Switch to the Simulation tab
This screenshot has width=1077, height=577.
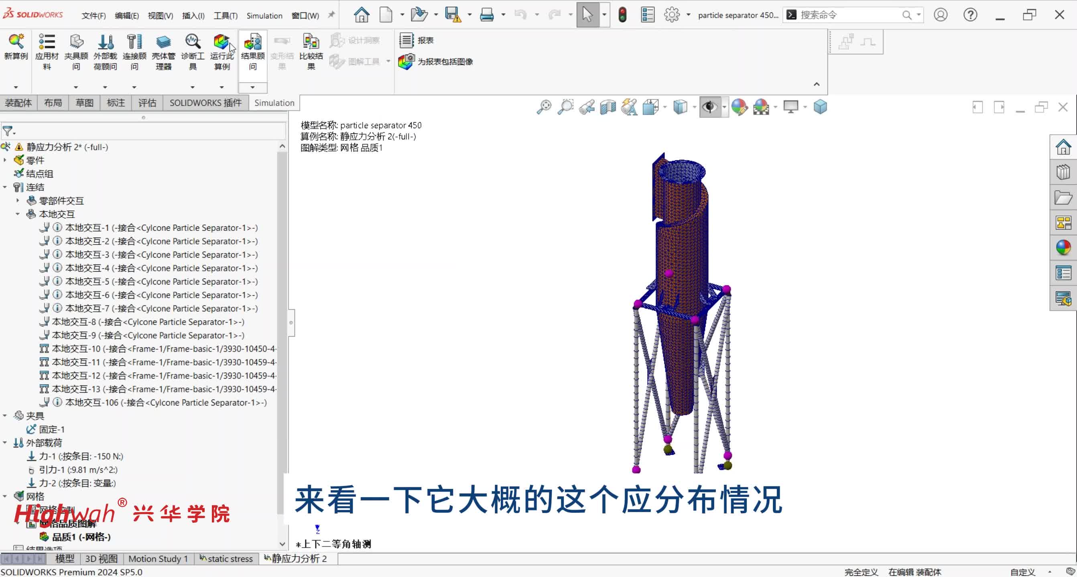pyautogui.click(x=274, y=103)
